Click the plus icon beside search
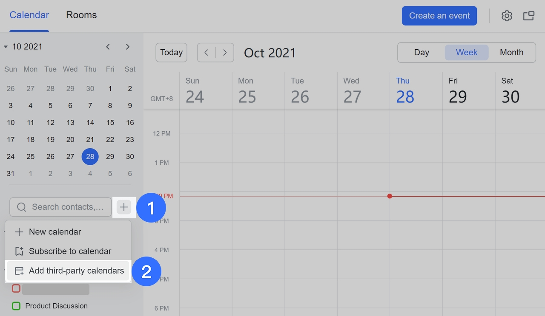Viewport: 545px width, 316px height. 124,207
